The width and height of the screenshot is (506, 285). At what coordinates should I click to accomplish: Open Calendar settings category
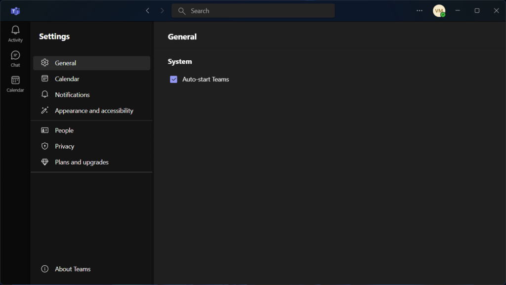pos(91,79)
